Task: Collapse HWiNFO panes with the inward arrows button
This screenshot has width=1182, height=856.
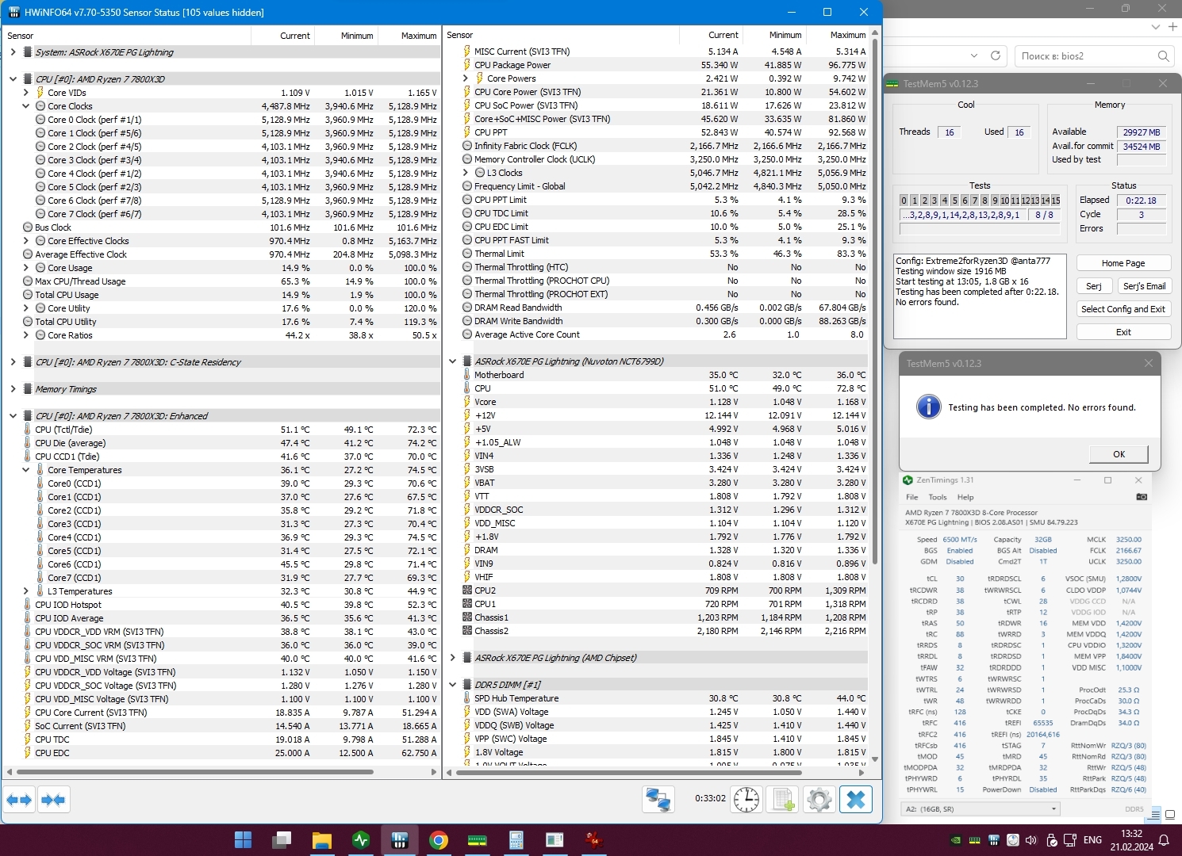Action: pyautogui.click(x=53, y=800)
